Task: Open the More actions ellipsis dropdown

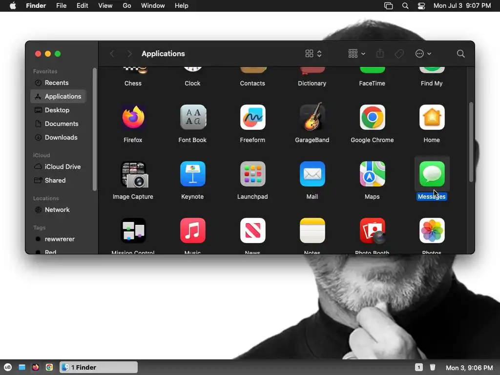Action: 423,54
